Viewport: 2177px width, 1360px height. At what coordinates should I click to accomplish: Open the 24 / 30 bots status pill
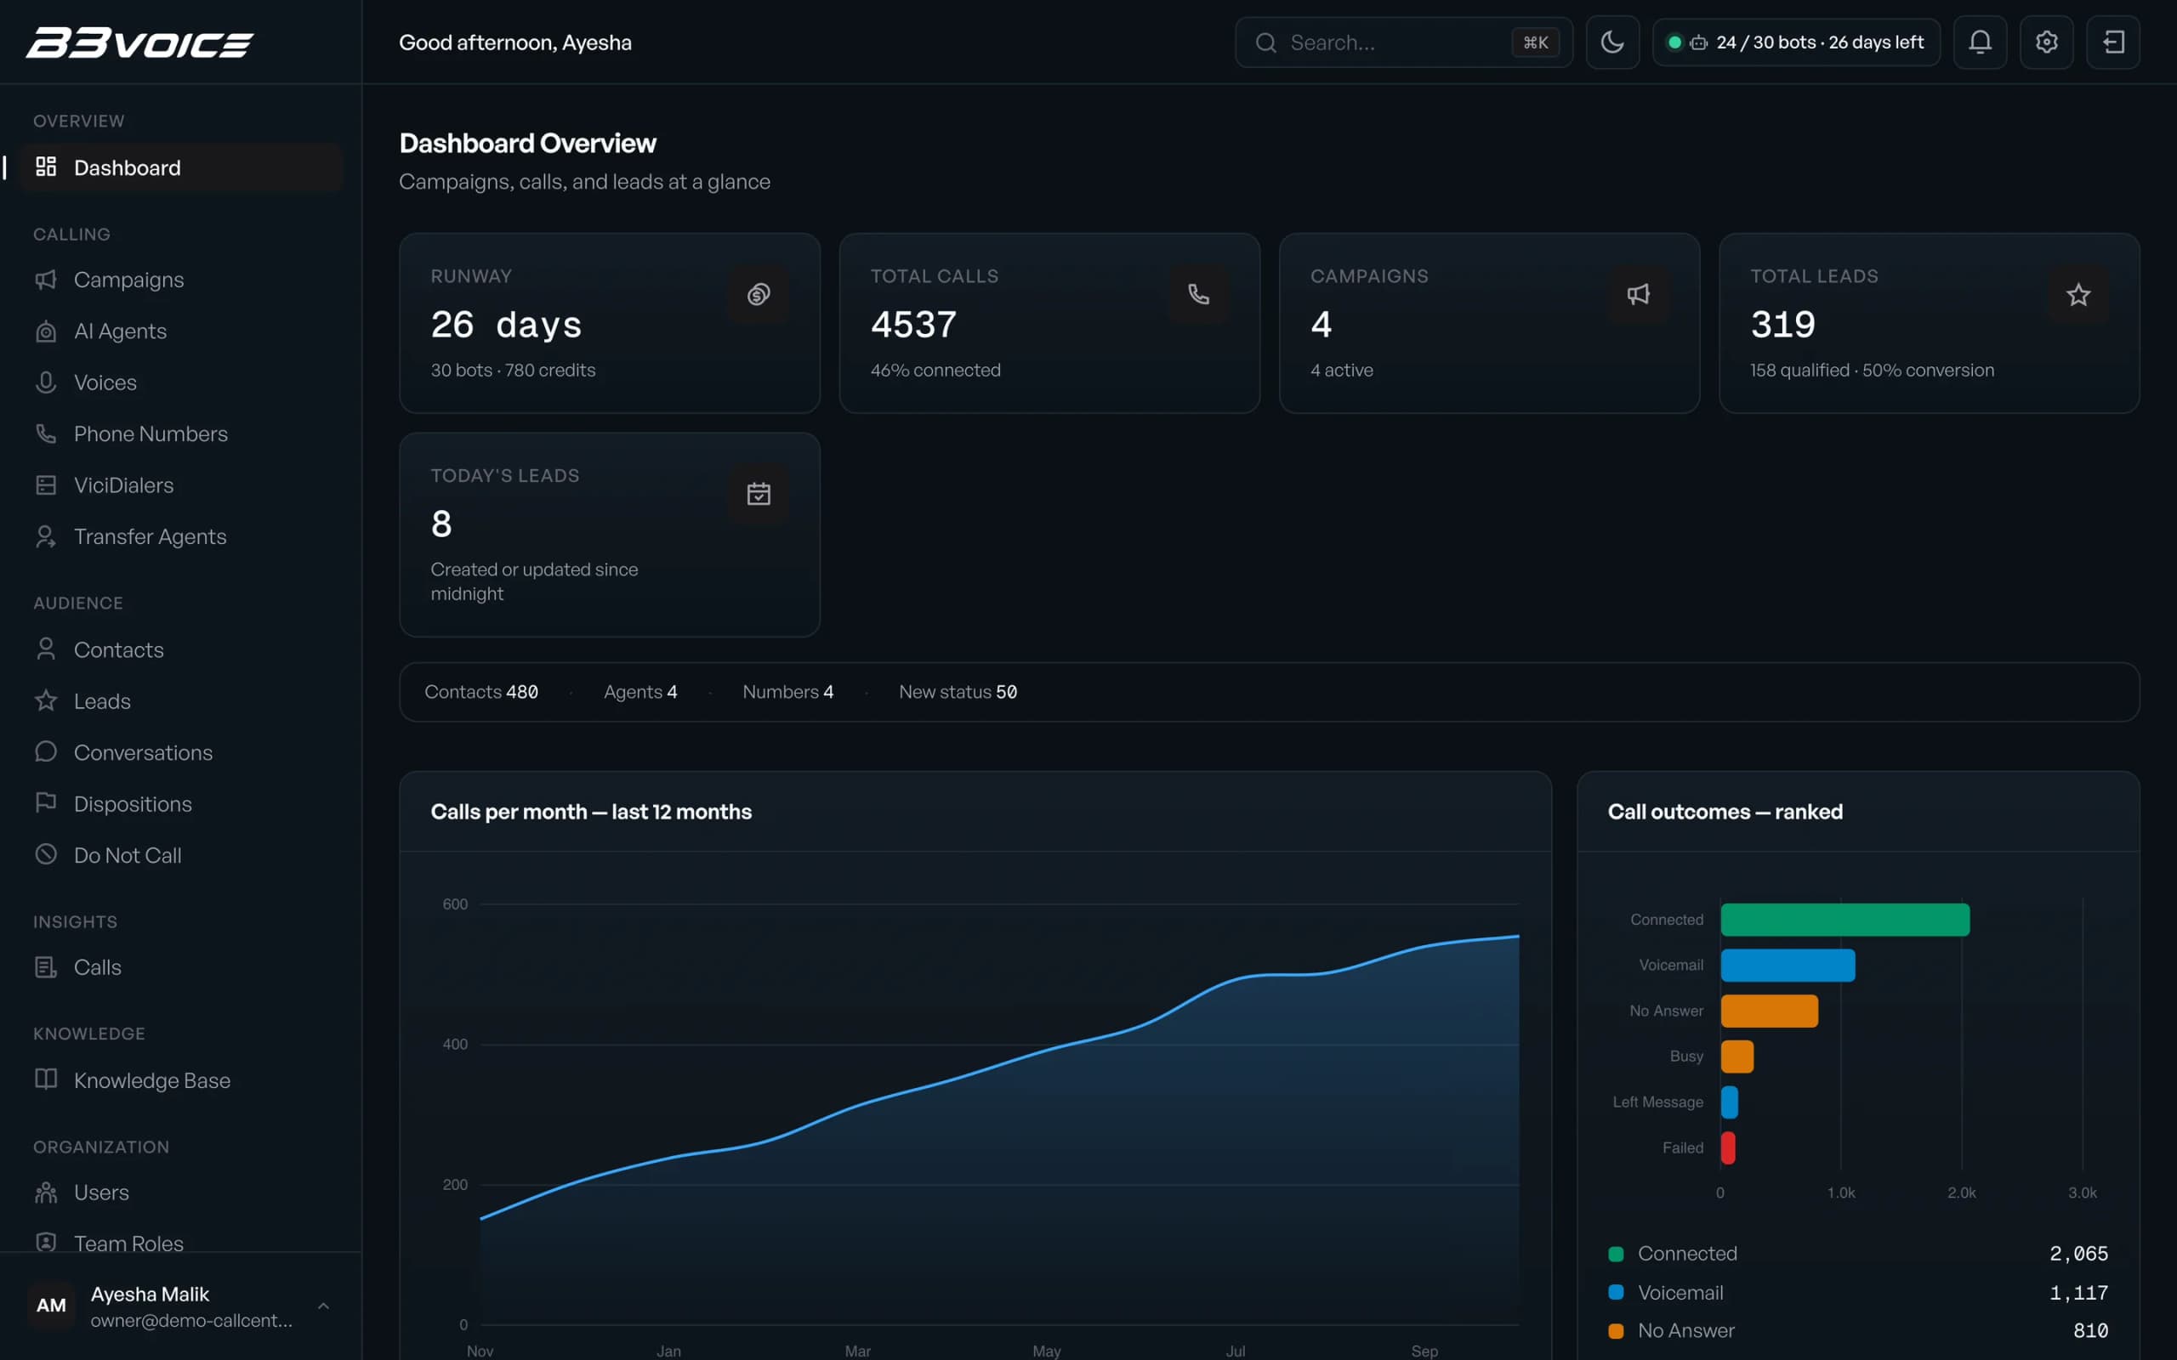coord(1795,42)
